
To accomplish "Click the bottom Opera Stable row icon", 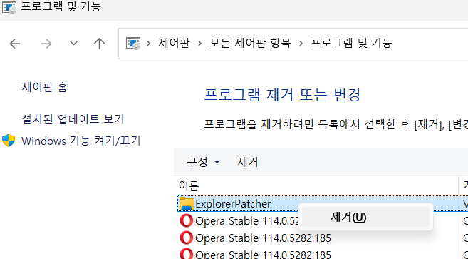I will pyautogui.click(x=186, y=254).
